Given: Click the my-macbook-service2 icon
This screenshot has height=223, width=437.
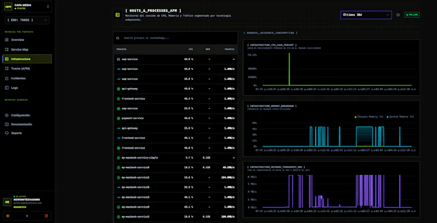Looking at the screenshot, I should coord(118,178).
